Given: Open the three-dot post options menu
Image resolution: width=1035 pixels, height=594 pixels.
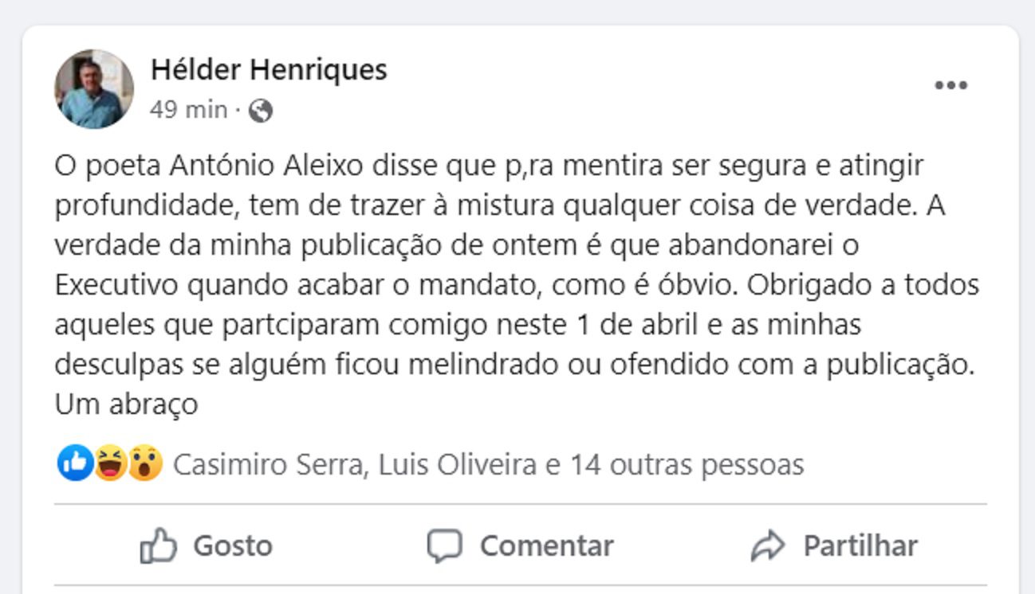Looking at the screenshot, I should [x=950, y=85].
